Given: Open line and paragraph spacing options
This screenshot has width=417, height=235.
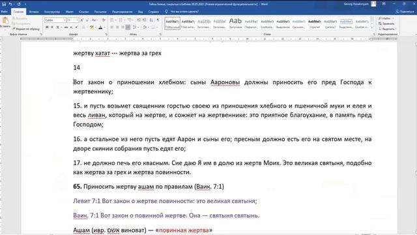Looking at the screenshot, I should [135, 27].
